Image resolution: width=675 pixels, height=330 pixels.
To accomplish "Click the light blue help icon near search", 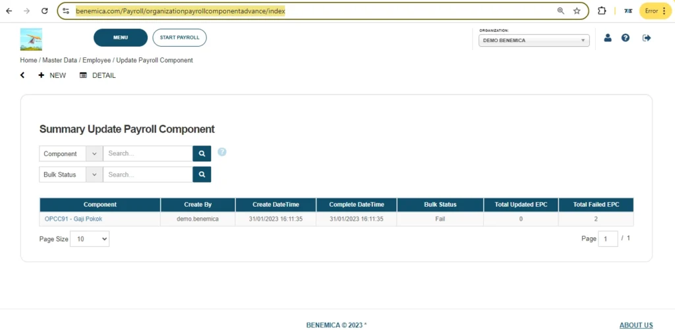I will pos(221,152).
